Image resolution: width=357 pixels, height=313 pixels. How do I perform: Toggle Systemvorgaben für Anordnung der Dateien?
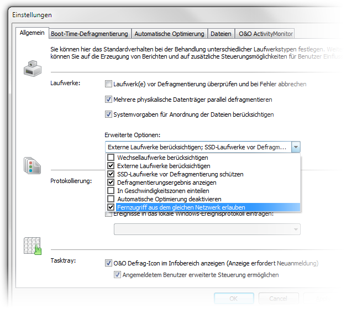pyautogui.click(x=108, y=114)
